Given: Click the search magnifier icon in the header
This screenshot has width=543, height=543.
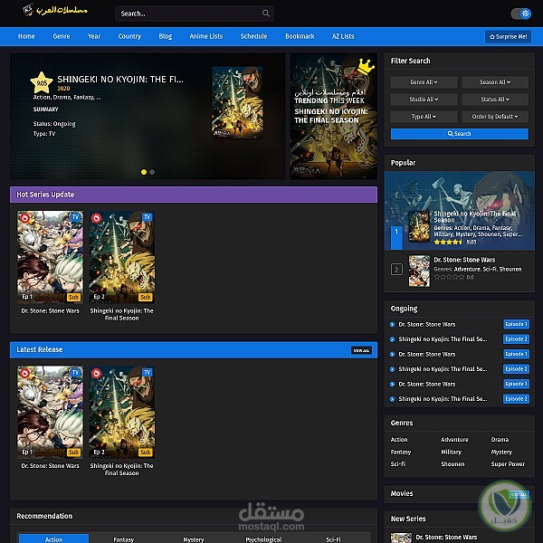Looking at the screenshot, I should tap(265, 14).
